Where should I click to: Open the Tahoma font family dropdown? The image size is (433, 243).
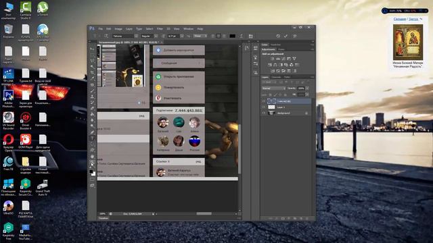136,36
